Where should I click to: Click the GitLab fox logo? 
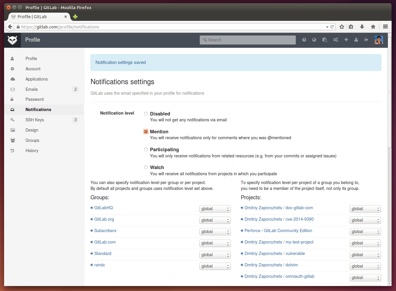pyautogui.click(x=12, y=40)
